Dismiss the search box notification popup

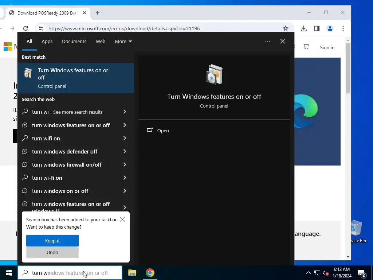click(x=122, y=219)
